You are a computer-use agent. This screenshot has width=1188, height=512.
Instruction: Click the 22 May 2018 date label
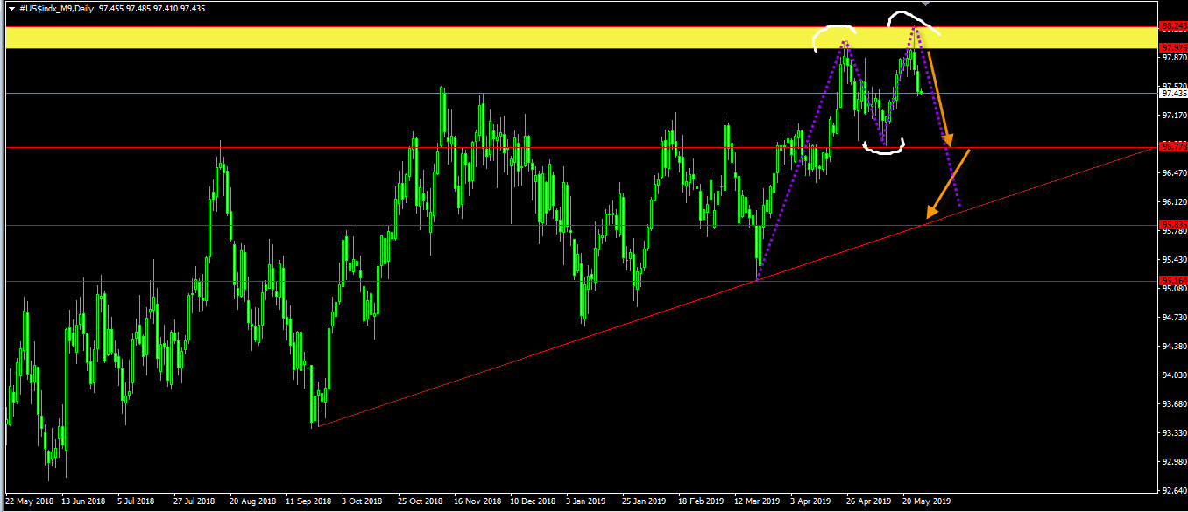[x=31, y=502]
